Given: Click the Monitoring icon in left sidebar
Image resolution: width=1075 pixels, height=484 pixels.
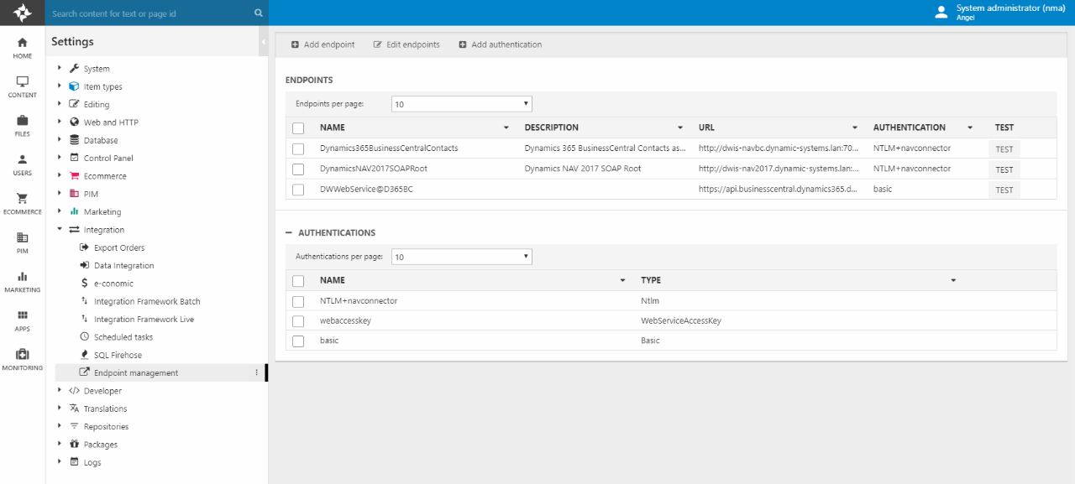Looking at the screenshot, I should click(x=23, y=355).
